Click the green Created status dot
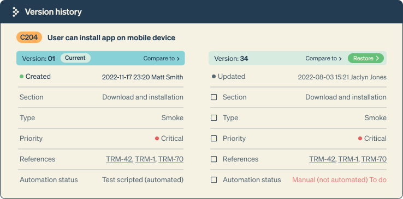This screenshot has width=403, height=199. (x=22, y=77)
